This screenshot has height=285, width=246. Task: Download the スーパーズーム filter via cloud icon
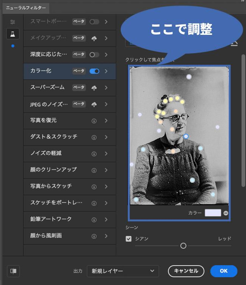point(94,88)
